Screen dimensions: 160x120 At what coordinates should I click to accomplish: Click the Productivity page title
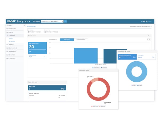(31, 26)
